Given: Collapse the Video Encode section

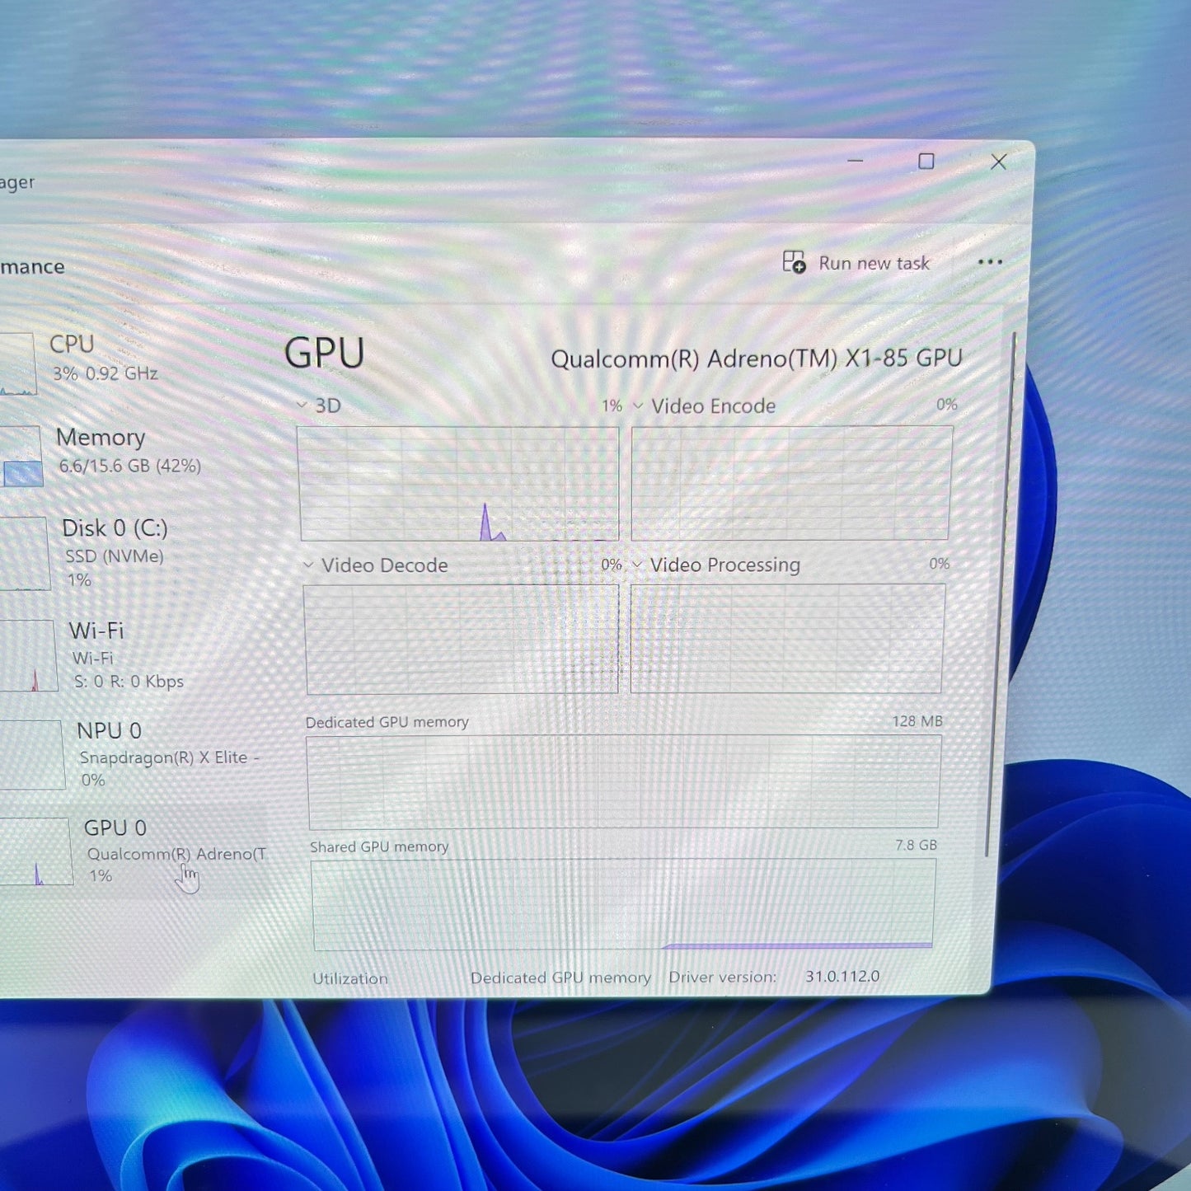Looking at the screenshot, I should coord(637,406).
